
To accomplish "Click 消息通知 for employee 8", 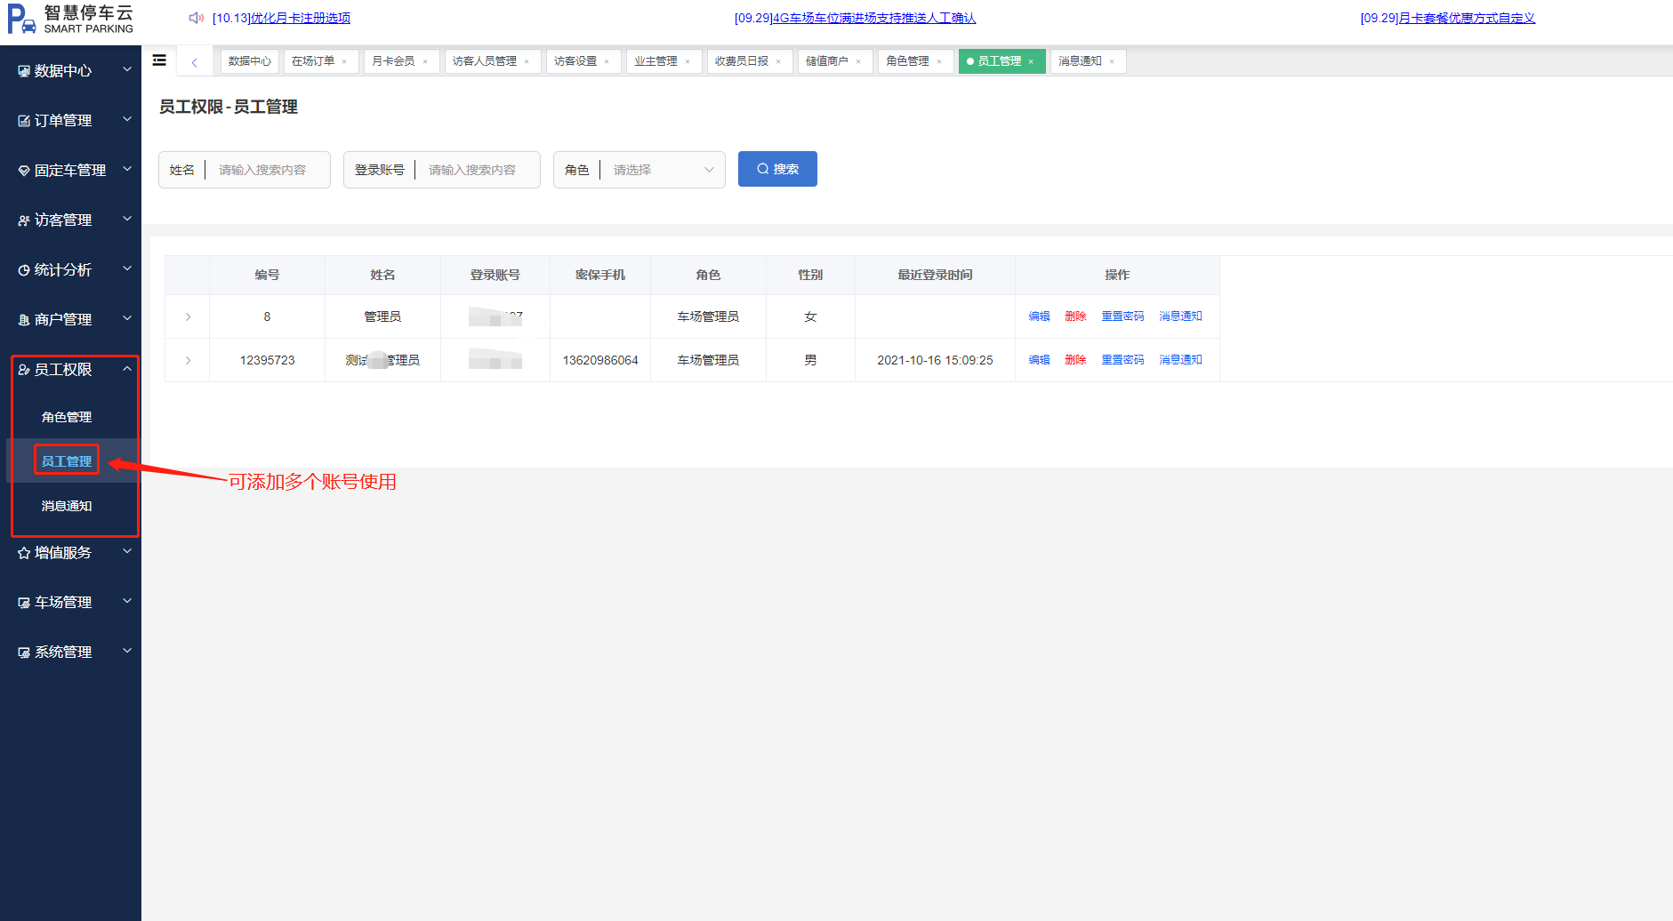I will point(1180,316).
